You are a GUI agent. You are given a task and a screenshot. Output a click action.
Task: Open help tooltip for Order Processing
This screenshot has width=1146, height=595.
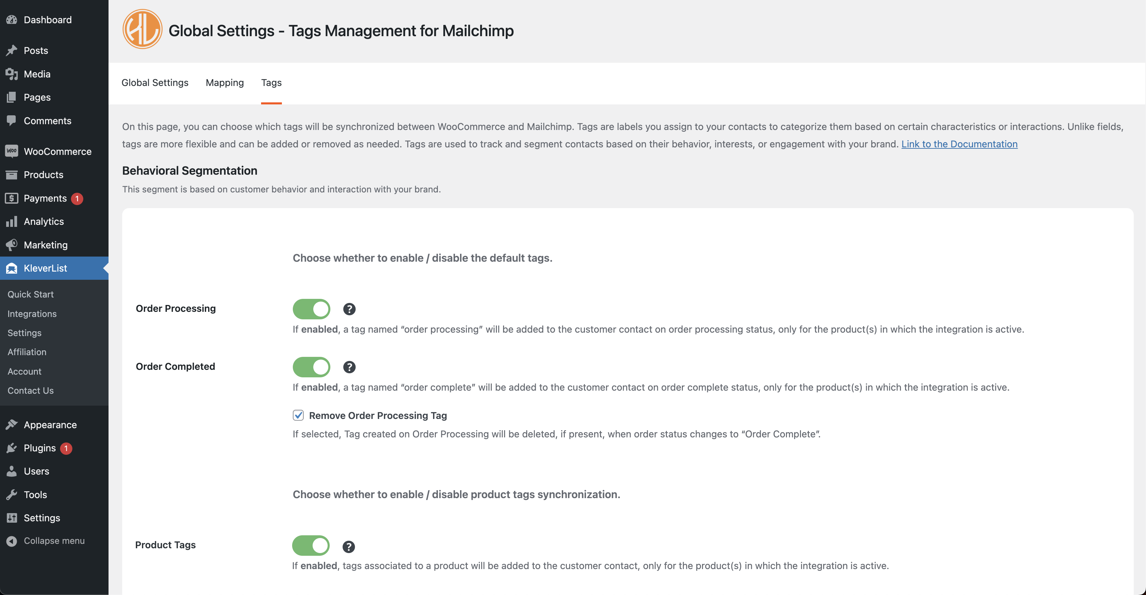[349, 309]
